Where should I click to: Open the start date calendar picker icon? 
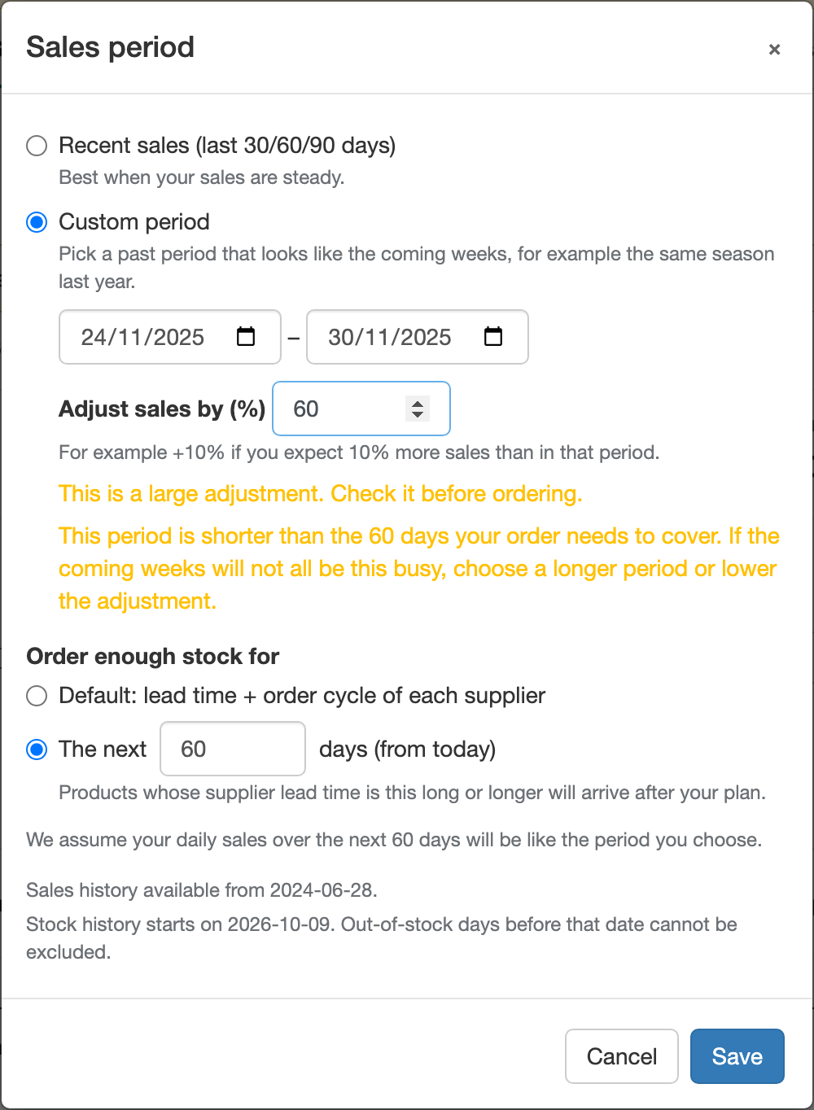click(x=246, y=336)
